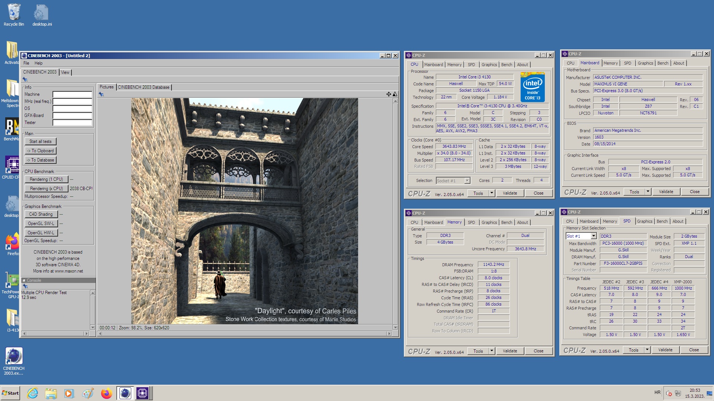Select the zoom picture icon in Cinebench
Image resolution: width=714 pixels, height=401 pixels.
tap(395, 94)
